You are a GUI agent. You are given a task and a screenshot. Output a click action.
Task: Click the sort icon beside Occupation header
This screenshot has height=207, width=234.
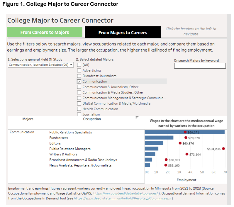[137, 118]
